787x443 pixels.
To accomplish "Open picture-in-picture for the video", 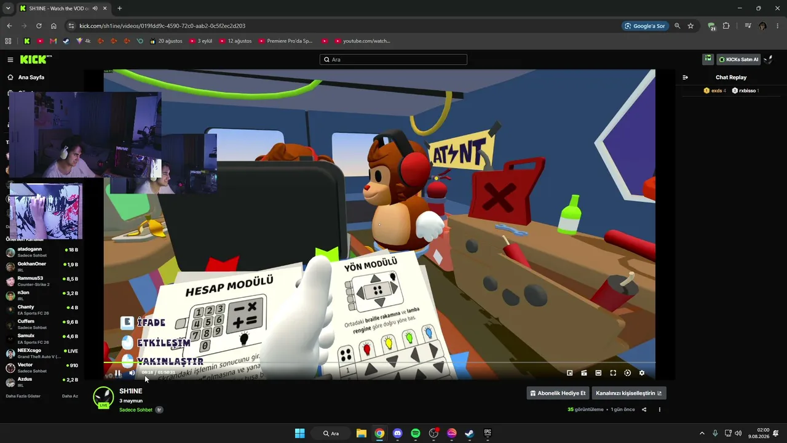I will [x=569, y=373].
